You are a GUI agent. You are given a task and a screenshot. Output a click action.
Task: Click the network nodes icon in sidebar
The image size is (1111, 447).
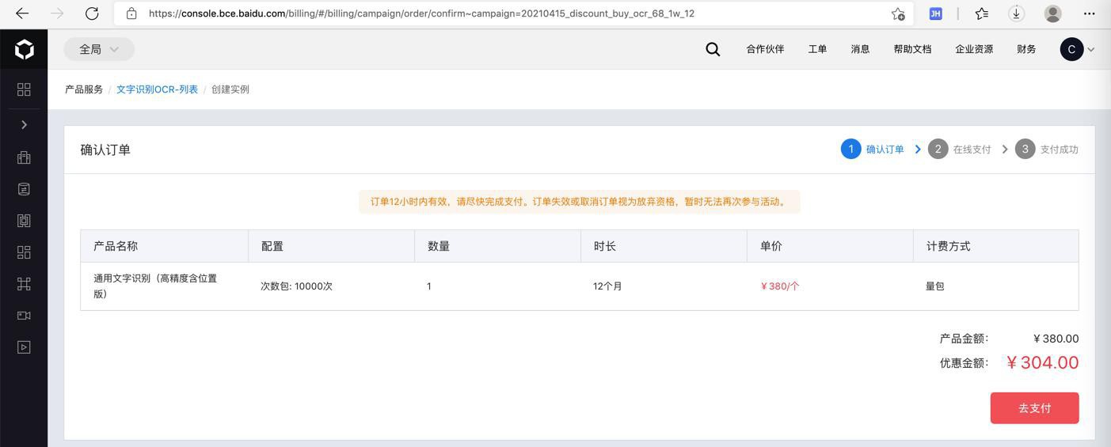point(24,284)
